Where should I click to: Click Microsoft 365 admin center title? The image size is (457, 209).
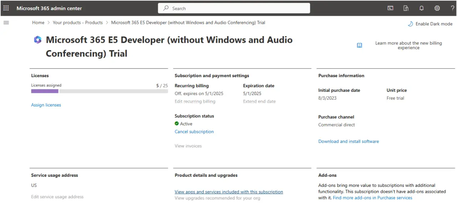coord(49,8)
